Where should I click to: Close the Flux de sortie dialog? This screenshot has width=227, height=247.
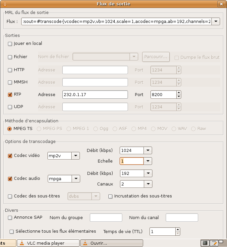221,4
